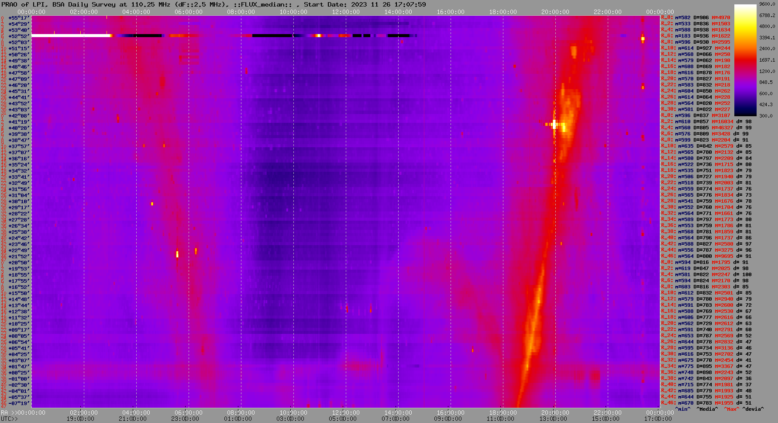The image size is (778, 423).
Task: Click the brightest white source near RA 20:00:00
Action: click(555, 125)
